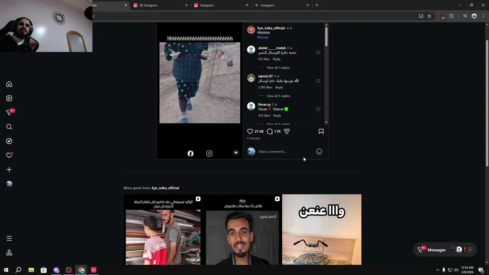Image resolution: width=489 pixels, height=275 pixels.
Task: View 423 likes on 0mar.xy's comment
Action: [x=264, y=116]
